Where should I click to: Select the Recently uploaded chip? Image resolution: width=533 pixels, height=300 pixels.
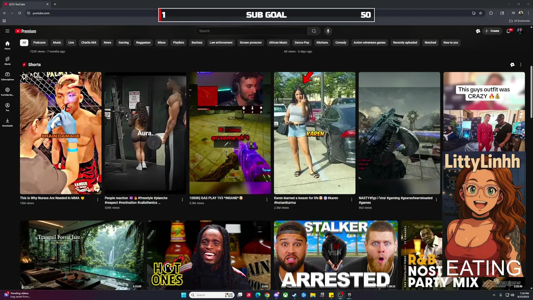405,42
